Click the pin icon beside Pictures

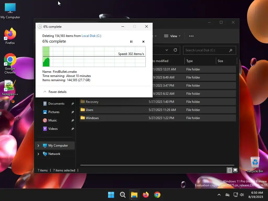(73, 112)
